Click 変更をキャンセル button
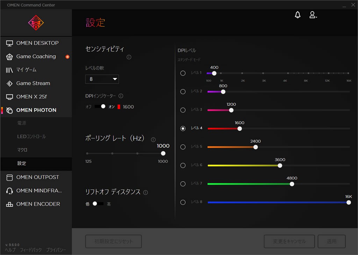 coord(289,241)
